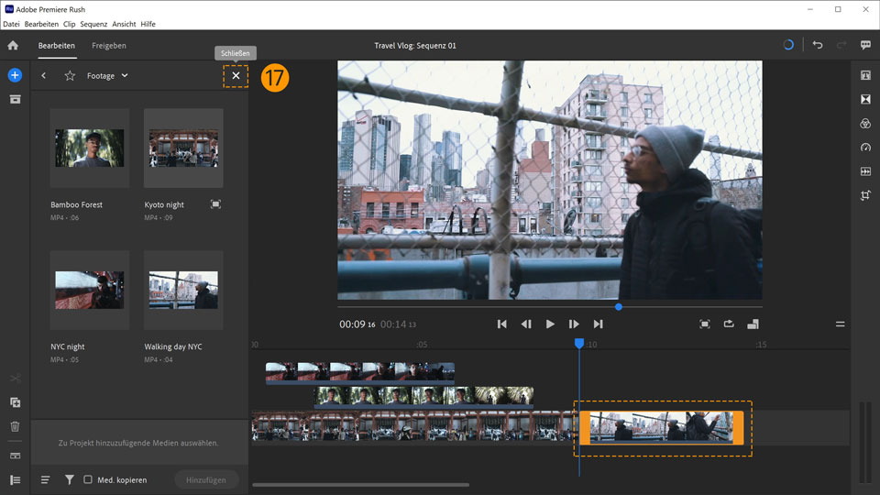Click the split clip scissors icon
This screenshot has height=495, width=880.
click(16, 379)
